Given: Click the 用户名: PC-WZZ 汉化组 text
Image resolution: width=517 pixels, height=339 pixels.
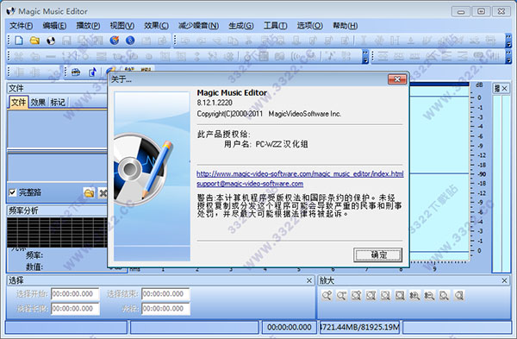Looking at the screenshot, I should [265, 144].
